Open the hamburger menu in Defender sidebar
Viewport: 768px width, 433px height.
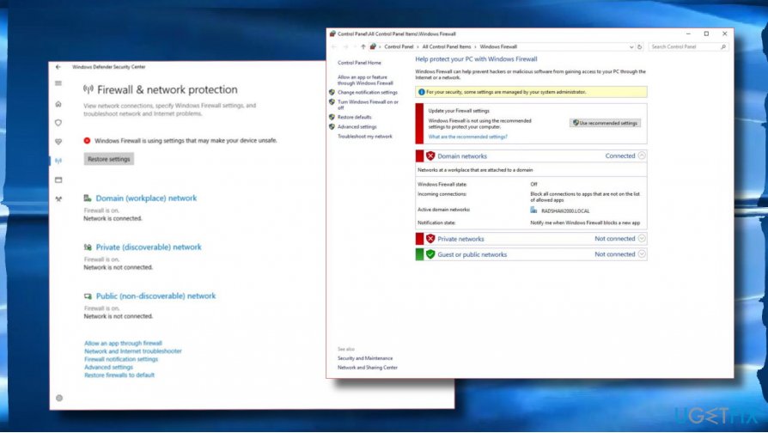click(x=58, y=83)
